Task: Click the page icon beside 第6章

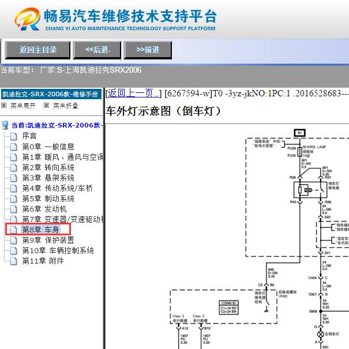Action: coord(14,209)
